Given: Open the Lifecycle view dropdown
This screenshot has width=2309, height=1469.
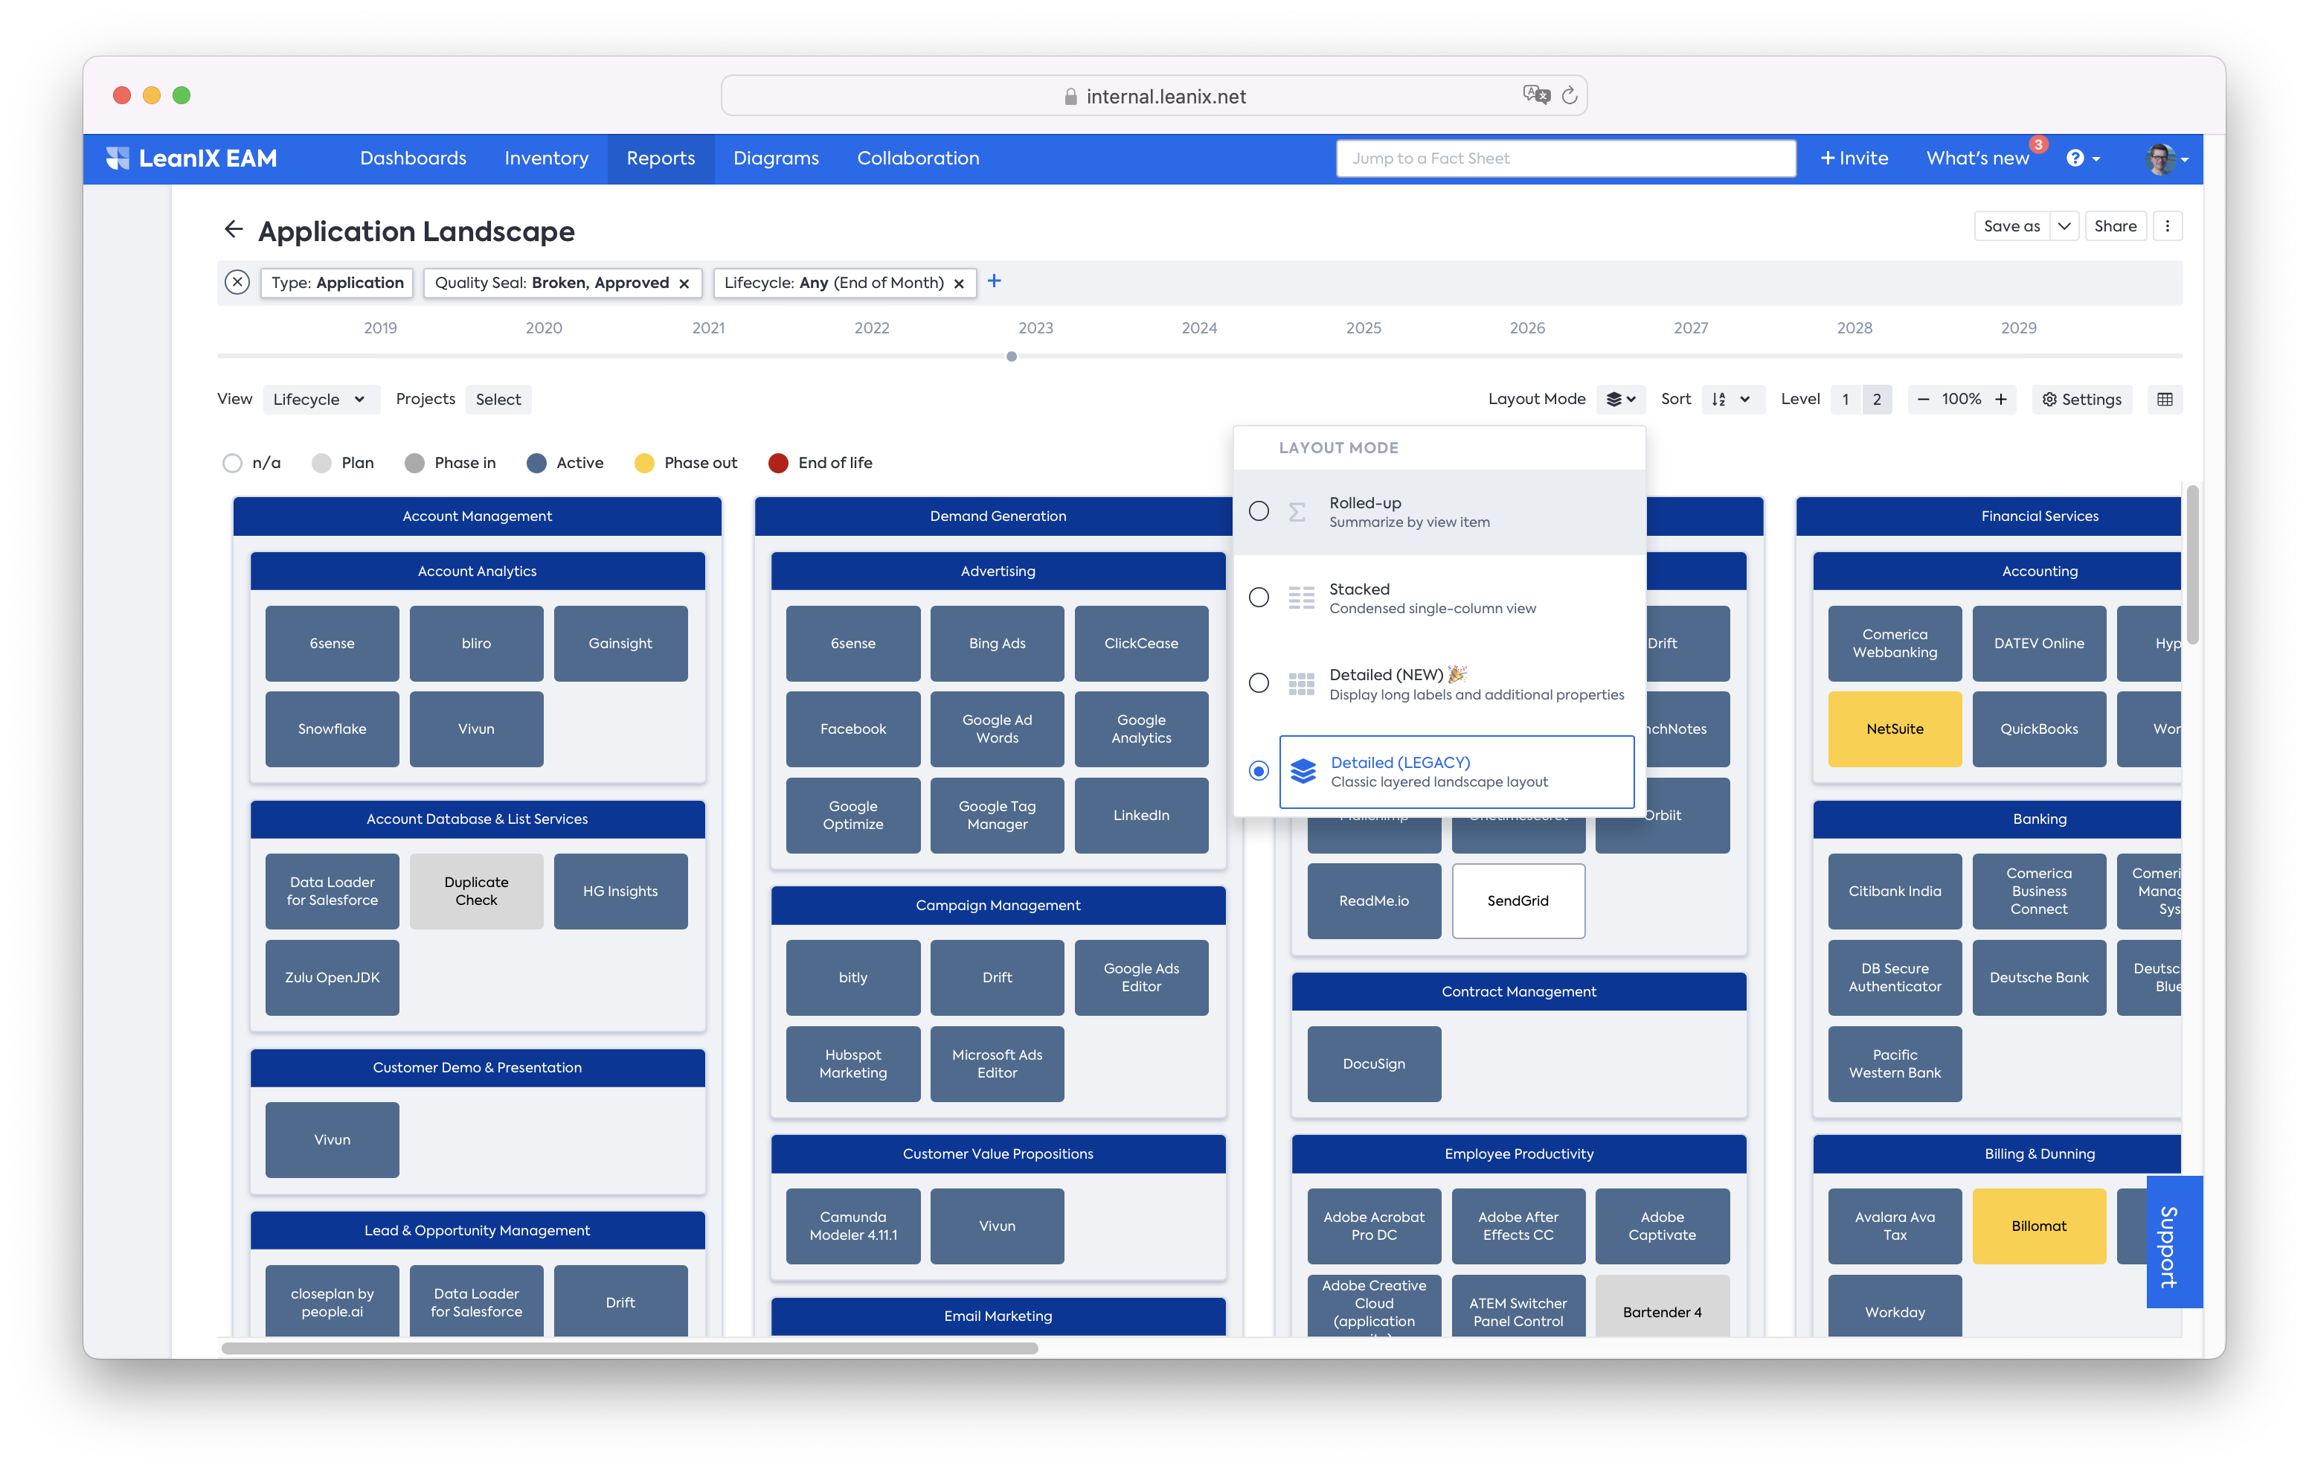Looking at the screenshot, I should coord(319,399).
